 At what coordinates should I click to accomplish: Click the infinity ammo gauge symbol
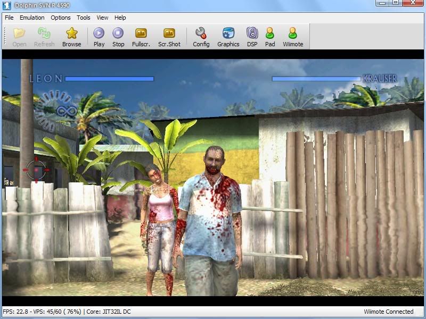tap(67, 111)
